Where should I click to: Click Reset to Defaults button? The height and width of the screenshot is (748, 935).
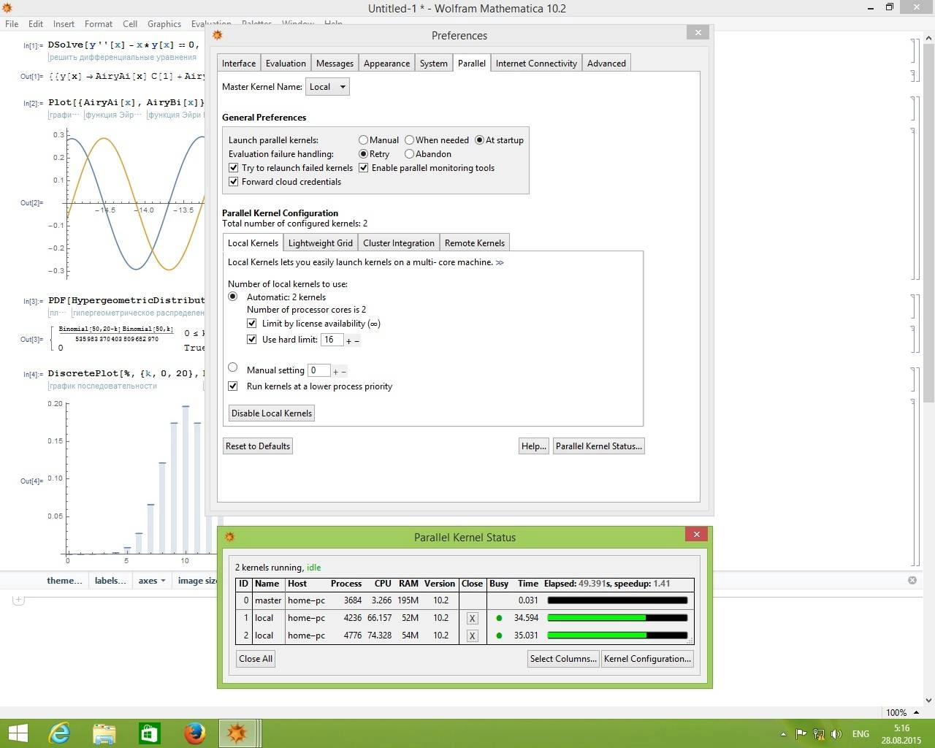[258, 446]
